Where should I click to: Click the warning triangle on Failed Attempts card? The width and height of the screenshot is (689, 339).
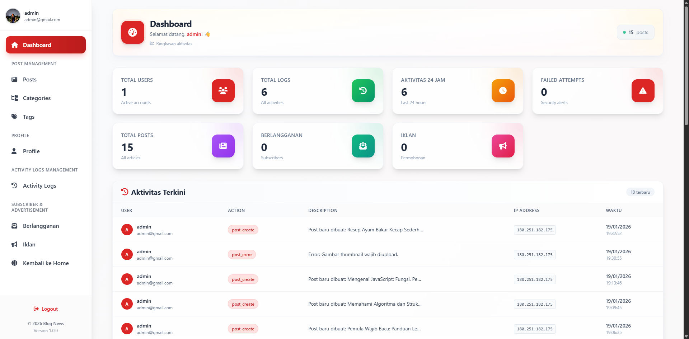642,91
